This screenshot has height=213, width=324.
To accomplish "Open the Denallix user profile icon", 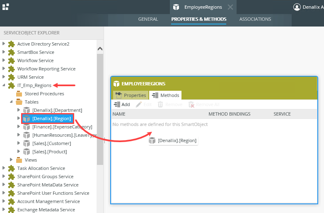I will pos(297,7).
